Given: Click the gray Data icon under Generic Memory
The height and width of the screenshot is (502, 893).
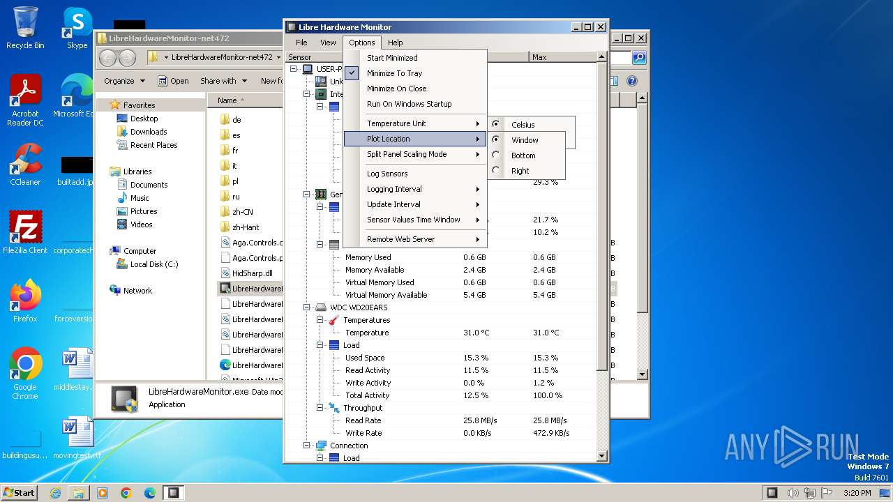Looking at the screenshot, I should point(334,245).
